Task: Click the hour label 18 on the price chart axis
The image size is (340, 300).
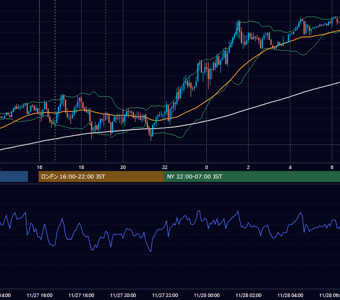Action: (81, 167)
